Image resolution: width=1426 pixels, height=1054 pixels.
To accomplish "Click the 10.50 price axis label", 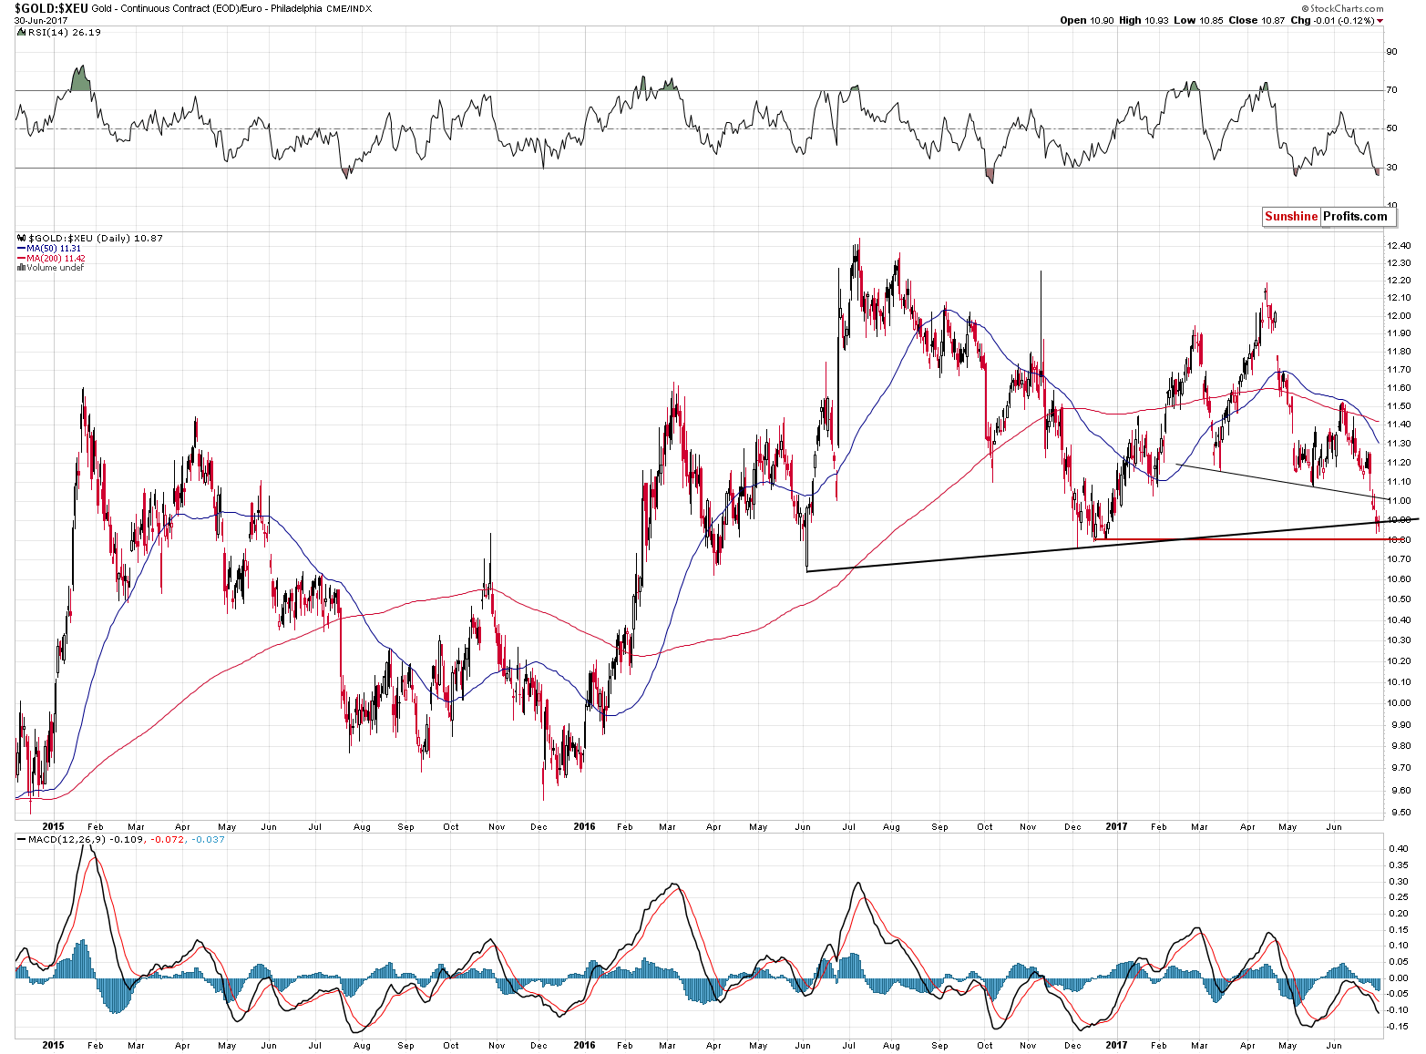I will (1399, 599).
